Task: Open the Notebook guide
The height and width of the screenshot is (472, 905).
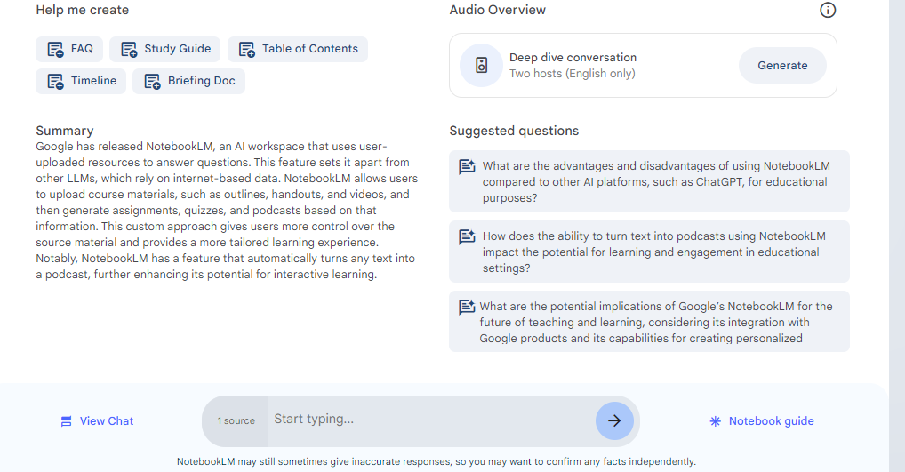Action: pyautogui.click(x=762, y=421)
